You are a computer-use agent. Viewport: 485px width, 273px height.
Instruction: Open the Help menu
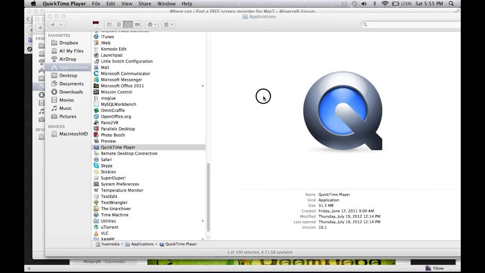click(x=187, y=3)
